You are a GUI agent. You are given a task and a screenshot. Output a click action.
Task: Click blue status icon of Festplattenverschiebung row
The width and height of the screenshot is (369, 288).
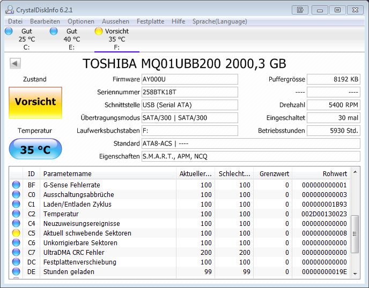pyautogui.click(x=16, y=262)
